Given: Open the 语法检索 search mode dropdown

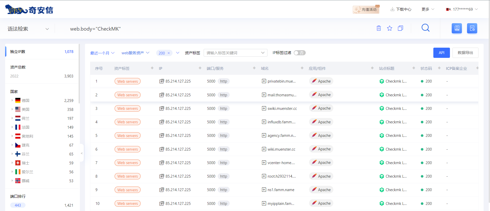Looking at the screenshot, I should (28, 29).
